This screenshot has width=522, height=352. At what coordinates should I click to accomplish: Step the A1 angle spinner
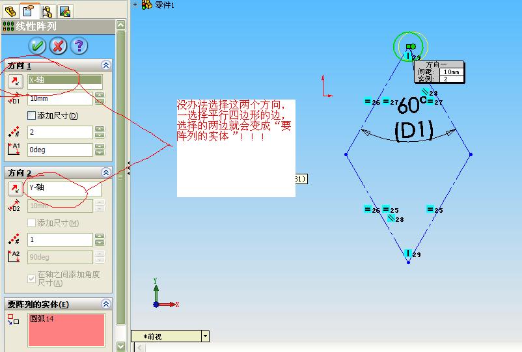pyautogui.click(x=100, y=150)
